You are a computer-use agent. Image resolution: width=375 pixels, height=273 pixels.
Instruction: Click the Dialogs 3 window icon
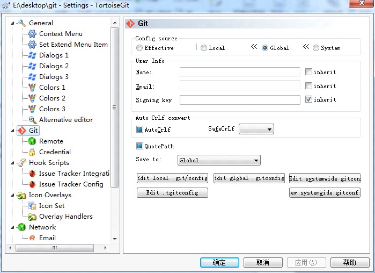tap(32, 77)
